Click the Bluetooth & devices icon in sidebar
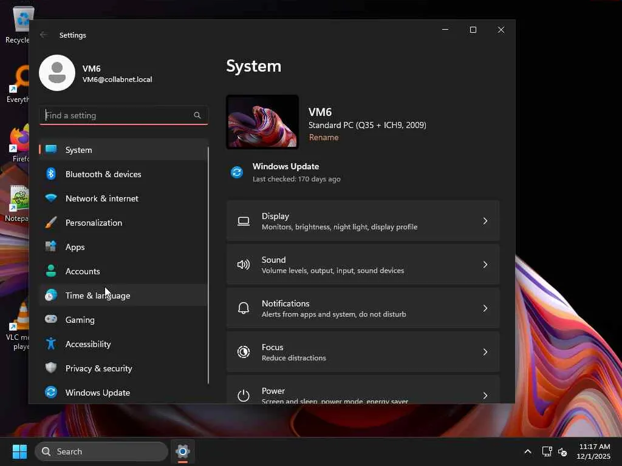The image size is (622, 466). click(51, 174)
